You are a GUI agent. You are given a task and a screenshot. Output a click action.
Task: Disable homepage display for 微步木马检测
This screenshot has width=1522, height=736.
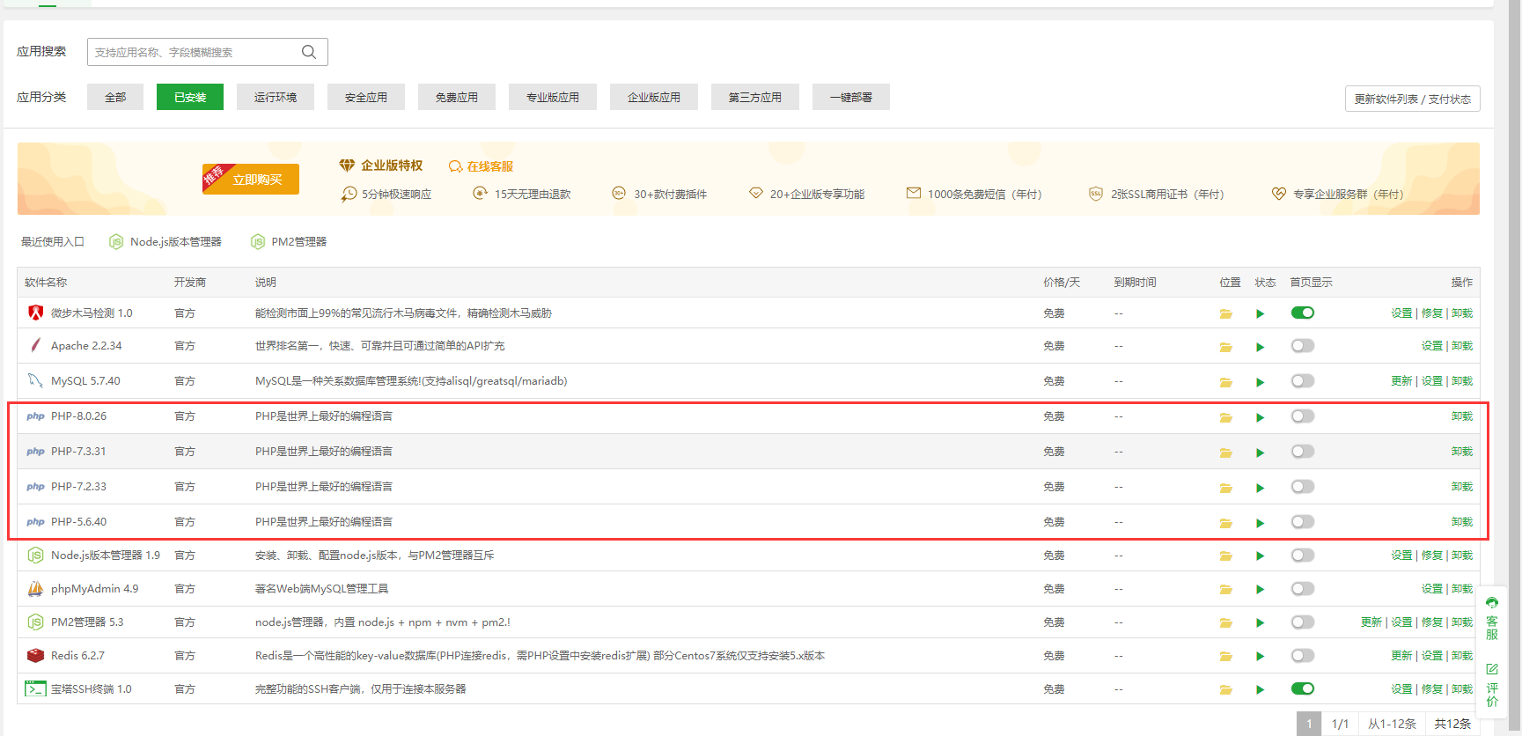pos(1303,313)
